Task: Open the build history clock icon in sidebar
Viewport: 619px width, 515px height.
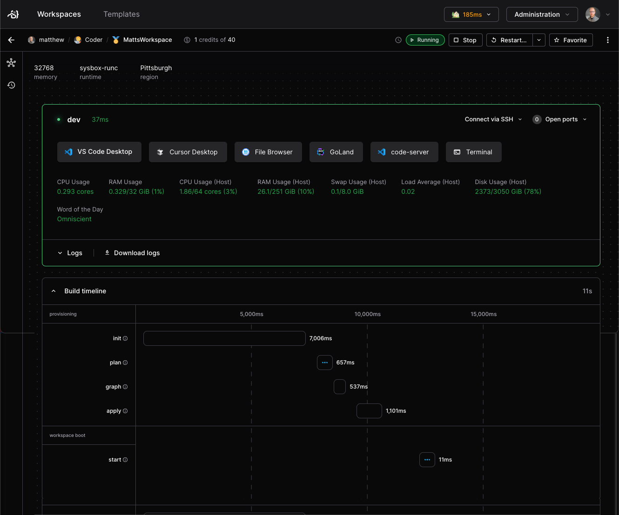Action: pyautogui.click(x=11, y=85)
